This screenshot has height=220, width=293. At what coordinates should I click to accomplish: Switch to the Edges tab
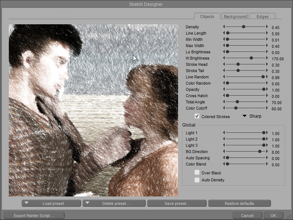(x=262, y=17)
